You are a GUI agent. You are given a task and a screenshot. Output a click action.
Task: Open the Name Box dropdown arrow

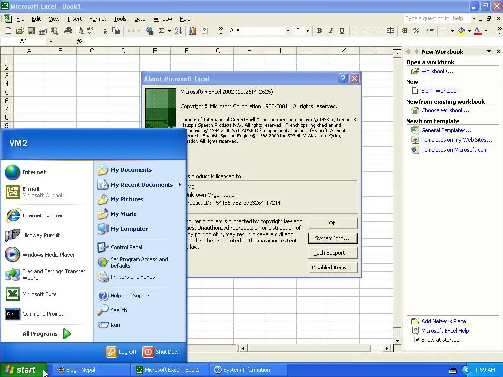coord(51,41)
